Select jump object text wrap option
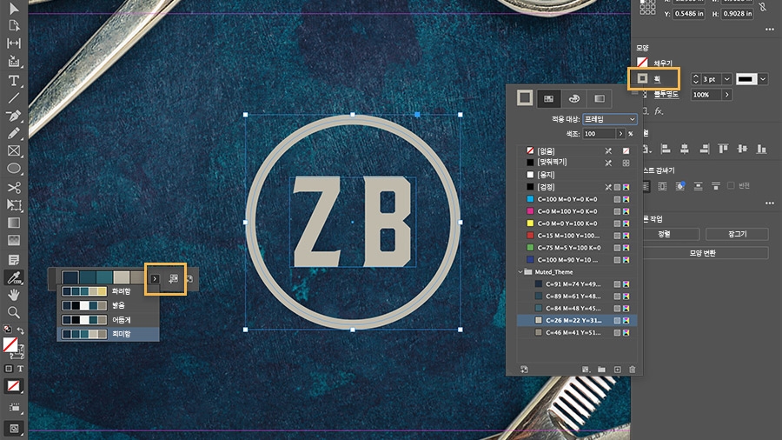The image size is (782, 440). [699, 186]
